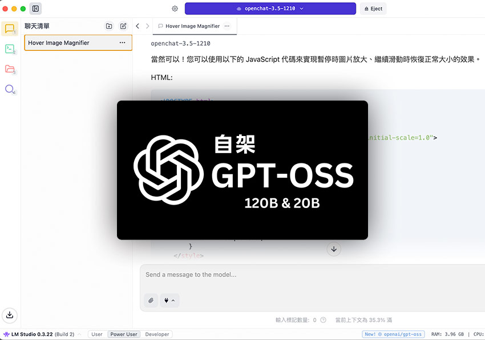Open options menu for Hover Image Magnifier chat
Image resolution: width=485 pixels, height=340 pixels.
click(123, 43)
